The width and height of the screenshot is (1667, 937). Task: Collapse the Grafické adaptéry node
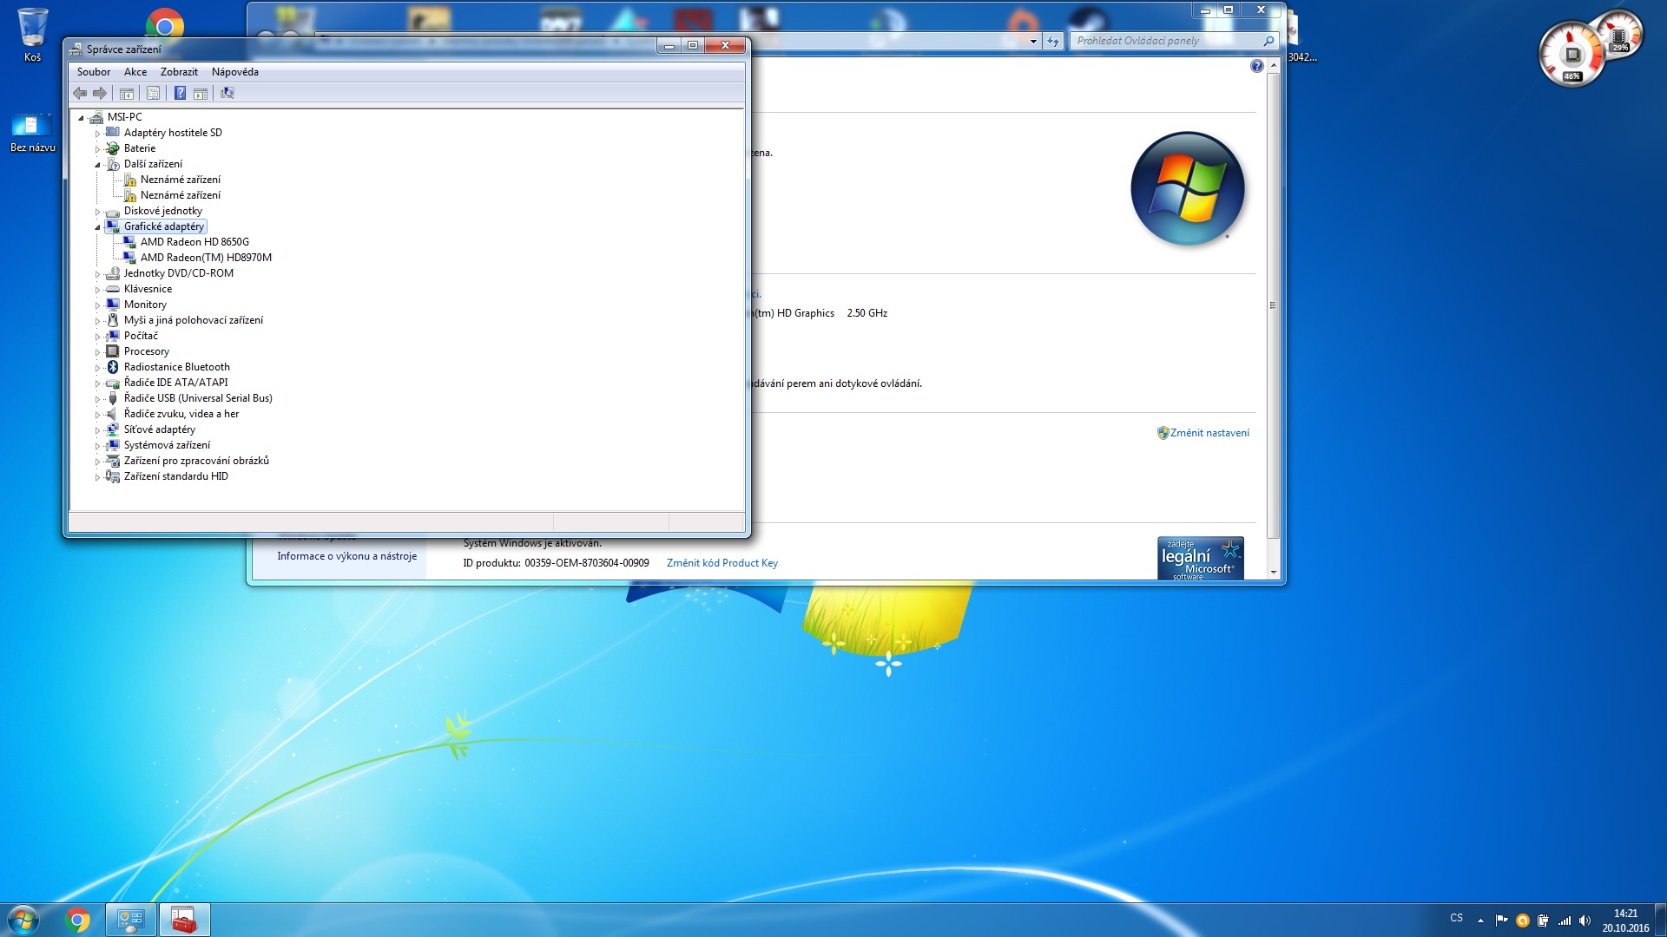point(97,227)
